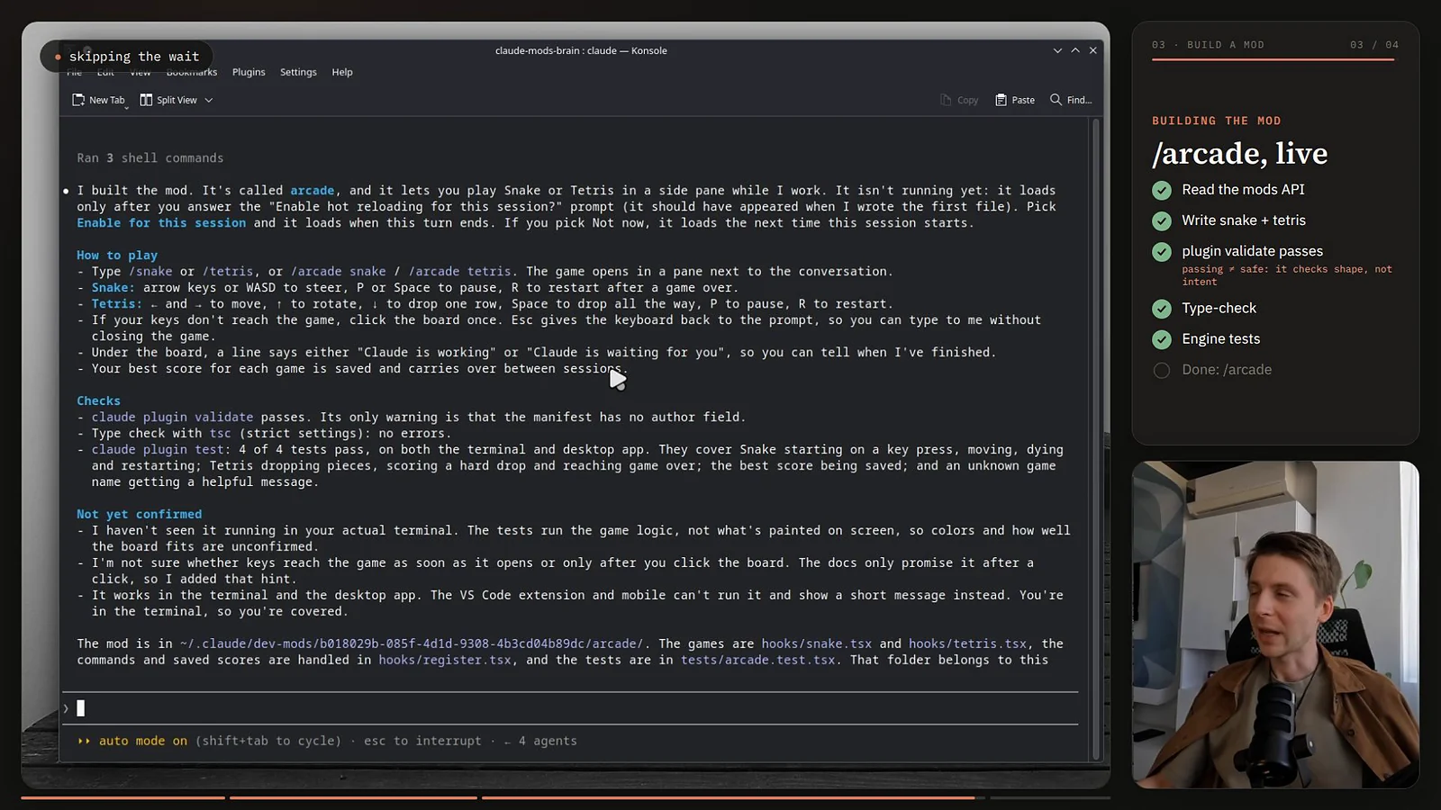Click the '/arcade snake' command text
Screen dimensions: 1441x810
(x=339, y=272)
